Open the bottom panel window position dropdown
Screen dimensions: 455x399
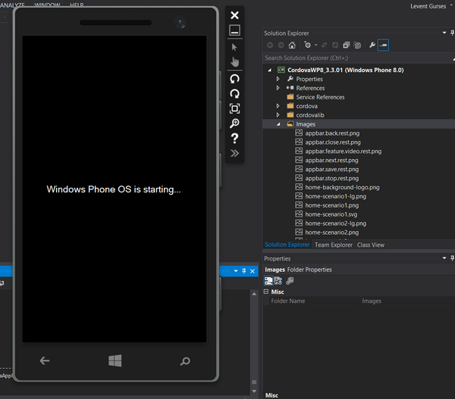point(236,271)
